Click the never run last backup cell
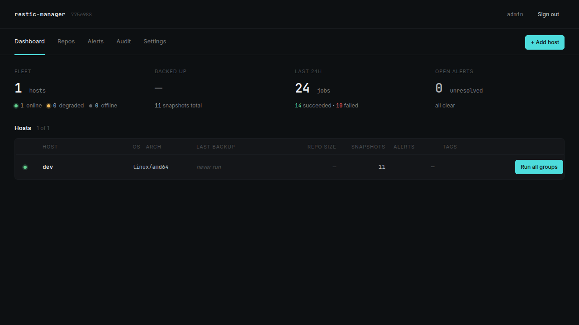This screenshot has height=325, width=579. point(209,167)
